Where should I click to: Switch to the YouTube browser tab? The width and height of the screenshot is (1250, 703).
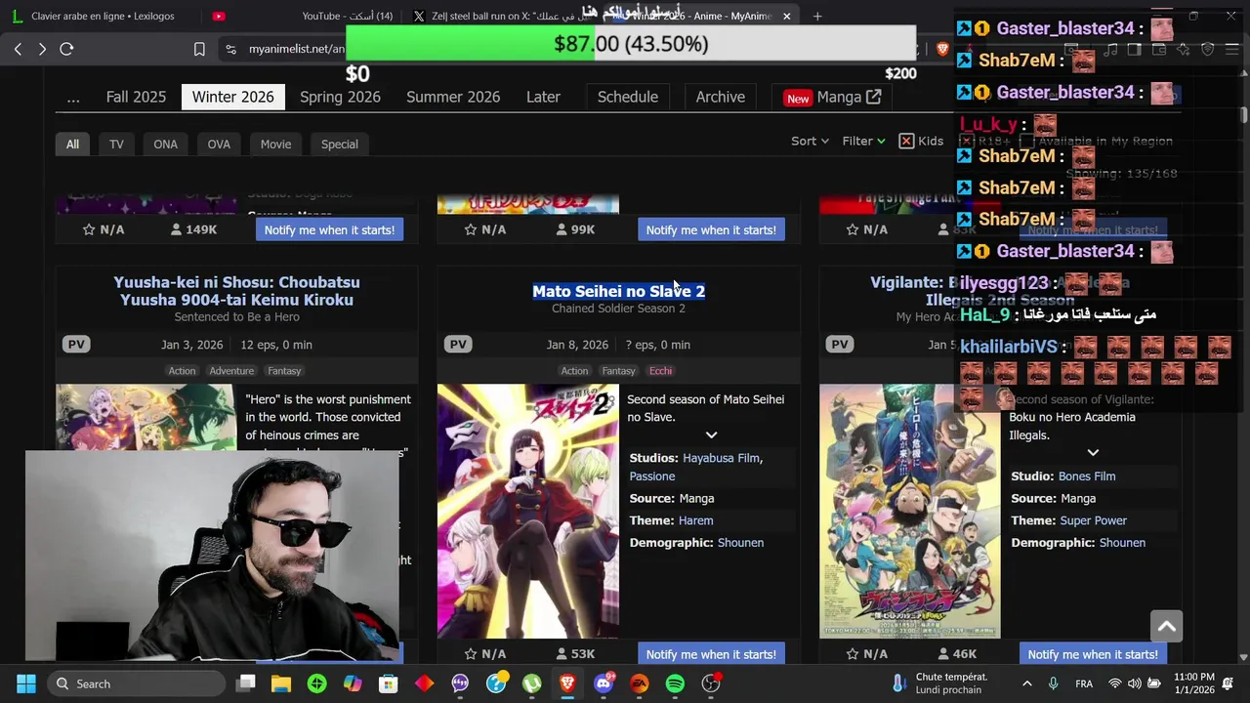(x=303, y=16)
